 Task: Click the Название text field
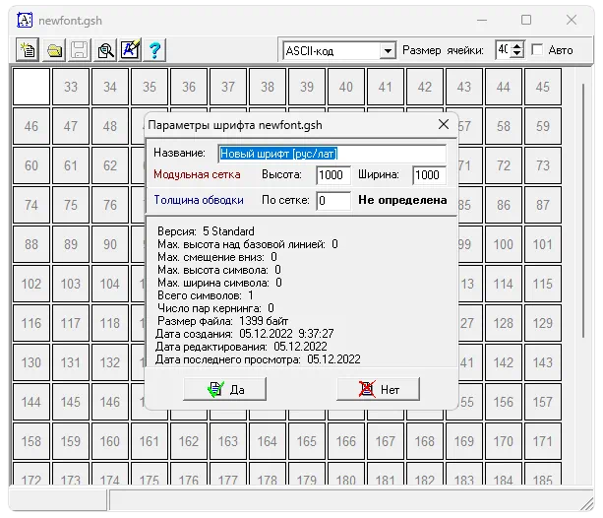point(332,154)
